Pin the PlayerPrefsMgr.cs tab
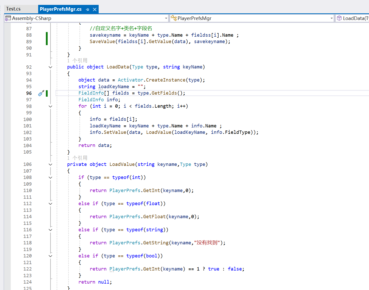Viewport: 369px width, 290px height. (88, 9)
